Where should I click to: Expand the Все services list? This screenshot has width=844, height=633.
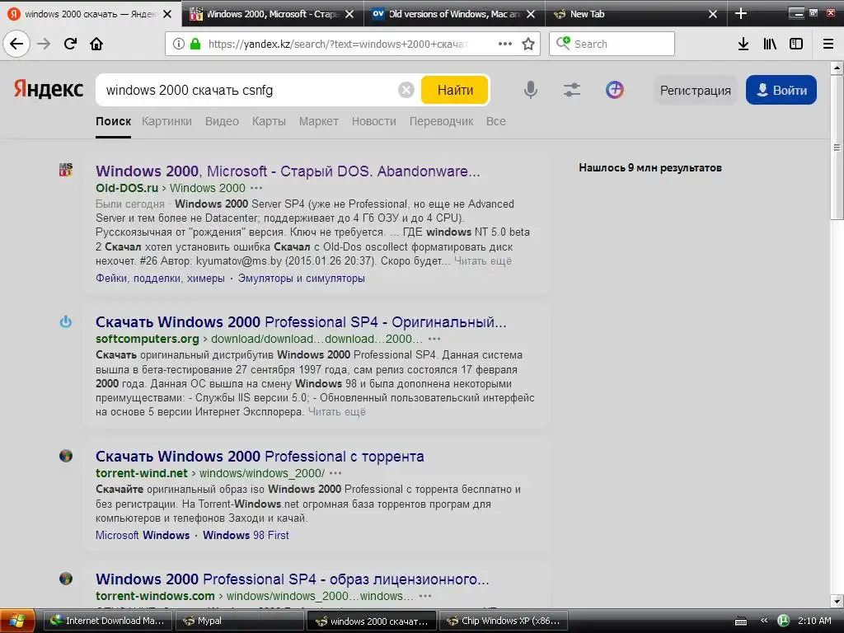[x=495, y=121]
